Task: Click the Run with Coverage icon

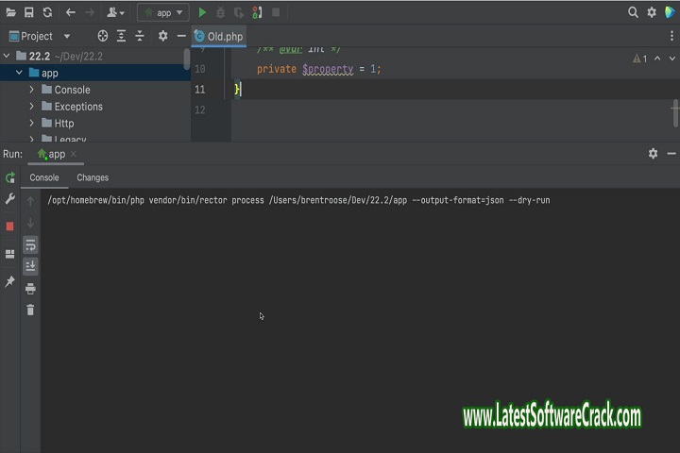Action: (x=239, y=12)
